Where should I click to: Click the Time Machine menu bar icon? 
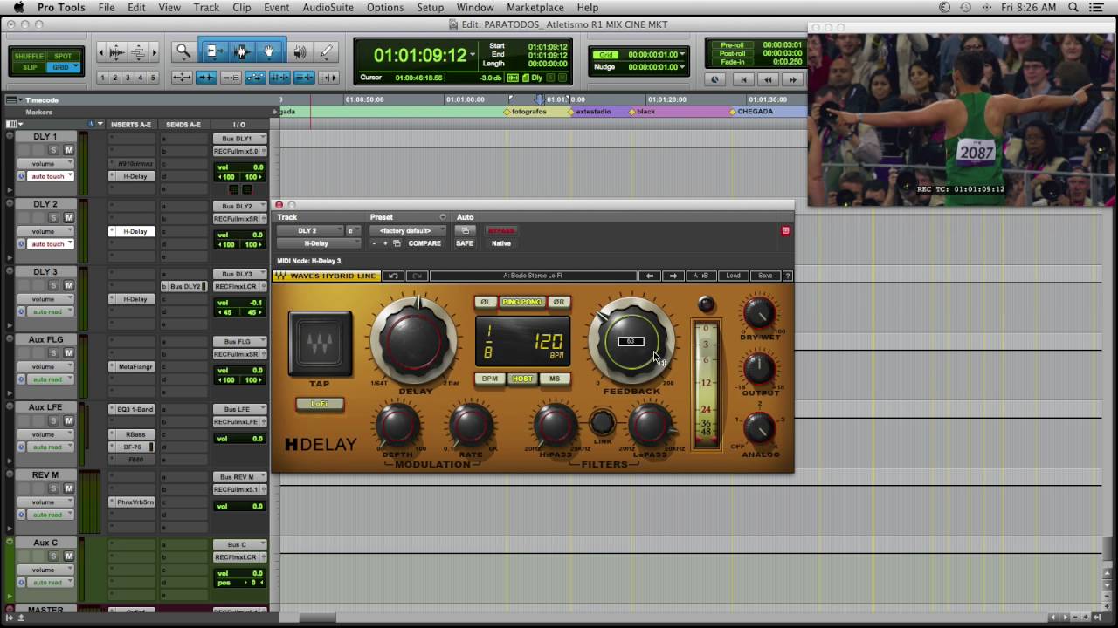click(965, 7)
